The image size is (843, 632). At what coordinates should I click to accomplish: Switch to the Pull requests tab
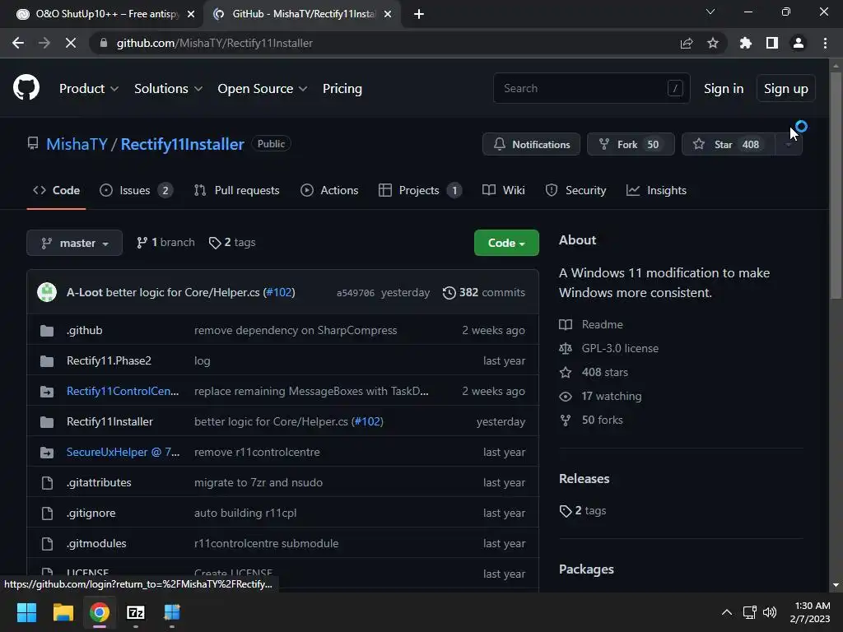pos(236,190)
